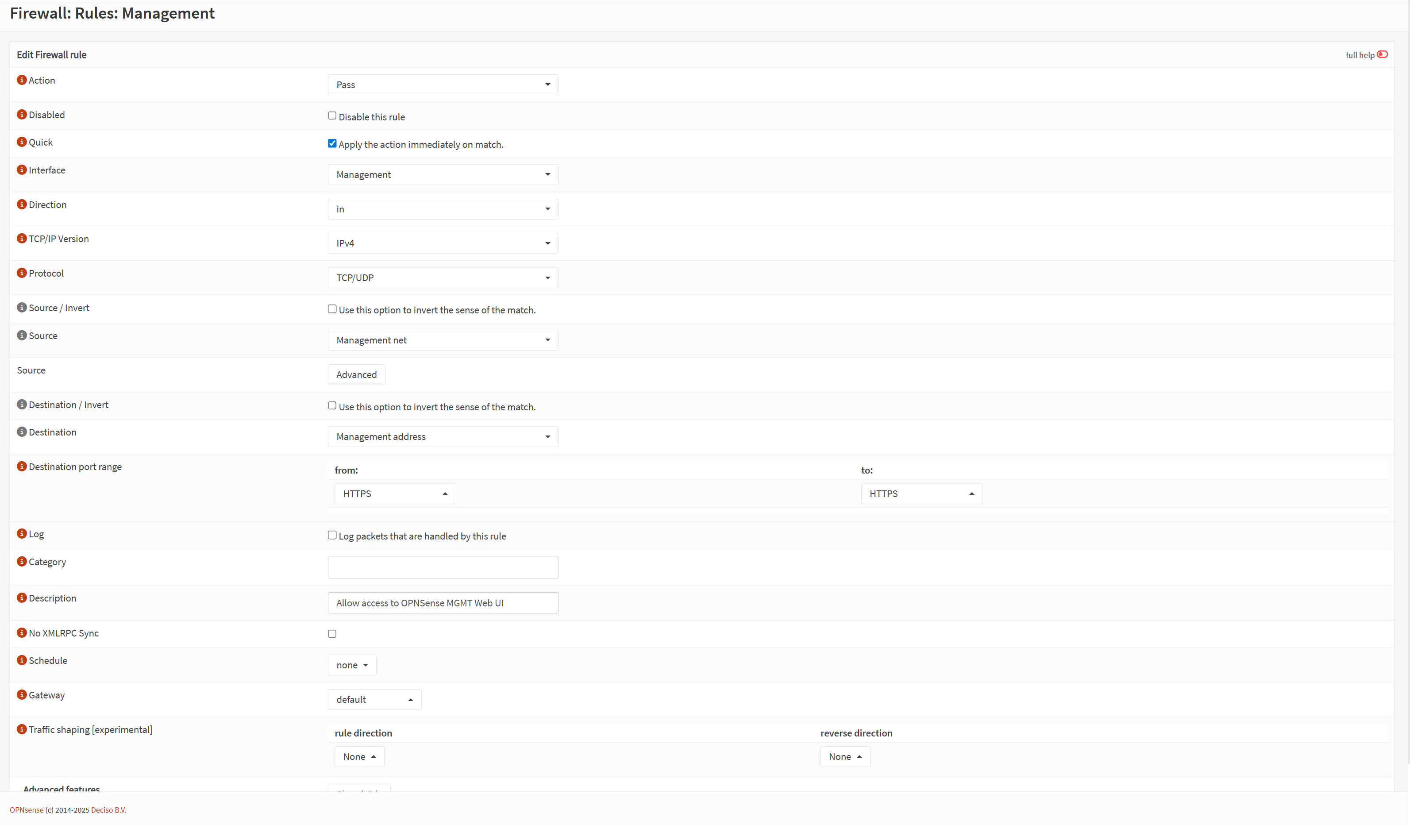Click the info icon beside Destination port range
The width and height of the screenshot is (1410, 825).
click(22, 467)
